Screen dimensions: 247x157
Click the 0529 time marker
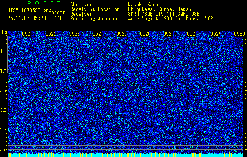pos(215,34)
